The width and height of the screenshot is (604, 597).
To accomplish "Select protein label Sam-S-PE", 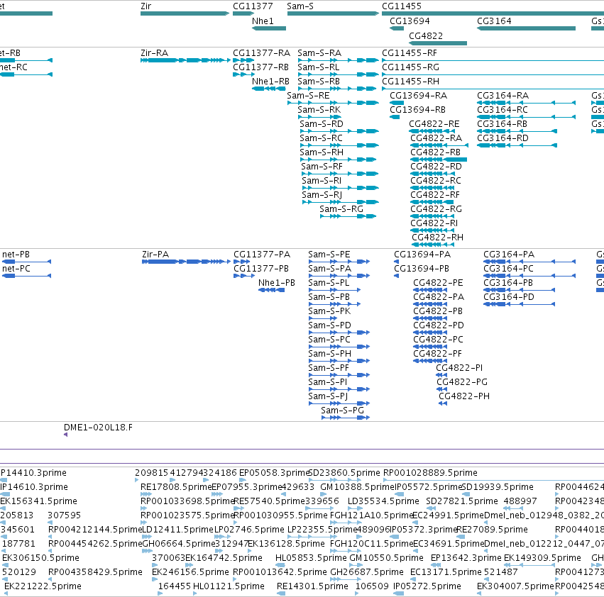I will coord(329,255).
